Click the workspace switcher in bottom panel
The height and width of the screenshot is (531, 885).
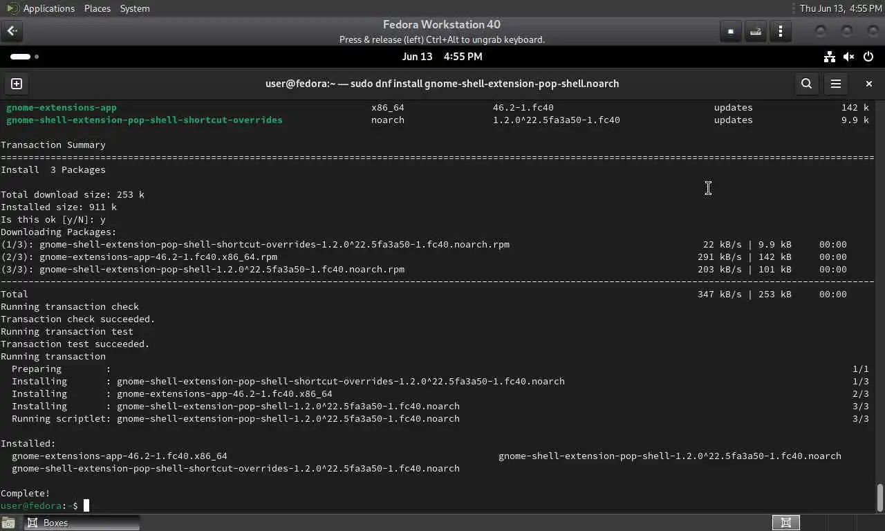coord(786,523)
